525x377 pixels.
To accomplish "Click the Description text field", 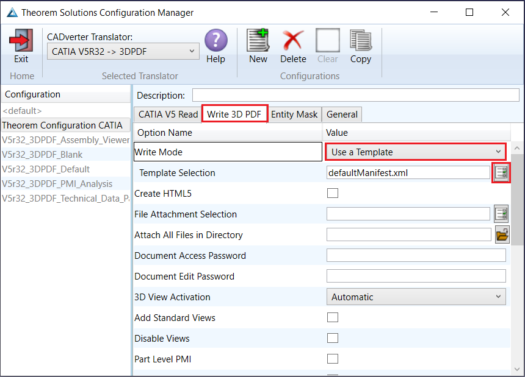I will 355,95.
